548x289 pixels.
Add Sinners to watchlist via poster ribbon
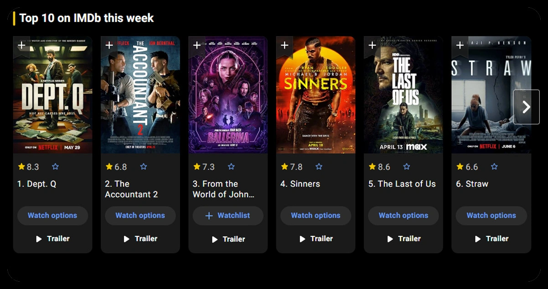click(x=284, y=46)
